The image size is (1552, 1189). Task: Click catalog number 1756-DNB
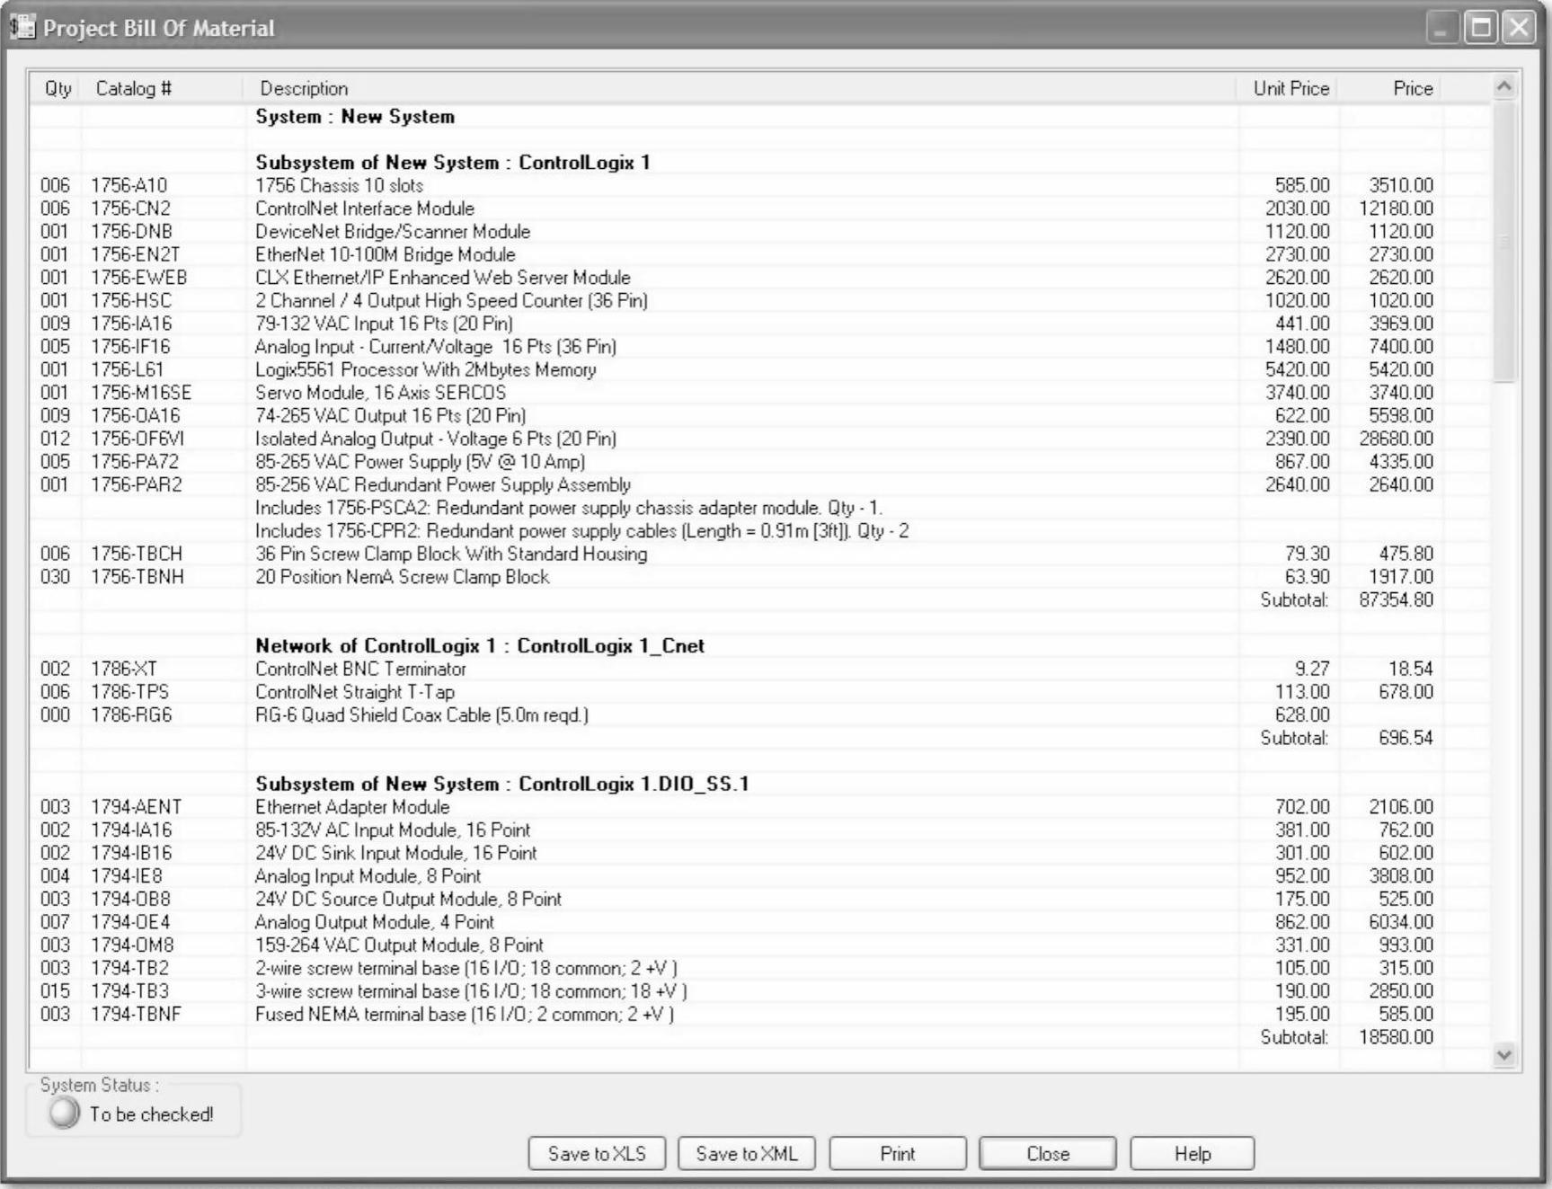[x=131, y=232]
